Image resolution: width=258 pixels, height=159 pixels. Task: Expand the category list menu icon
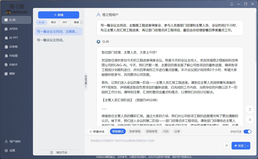[x=82, y=22]
